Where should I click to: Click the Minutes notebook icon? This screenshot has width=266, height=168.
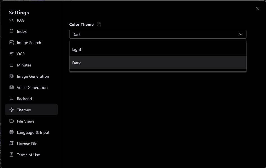11,65
